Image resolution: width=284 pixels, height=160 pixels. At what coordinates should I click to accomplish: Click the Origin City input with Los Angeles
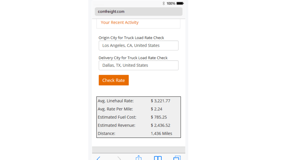139,46
